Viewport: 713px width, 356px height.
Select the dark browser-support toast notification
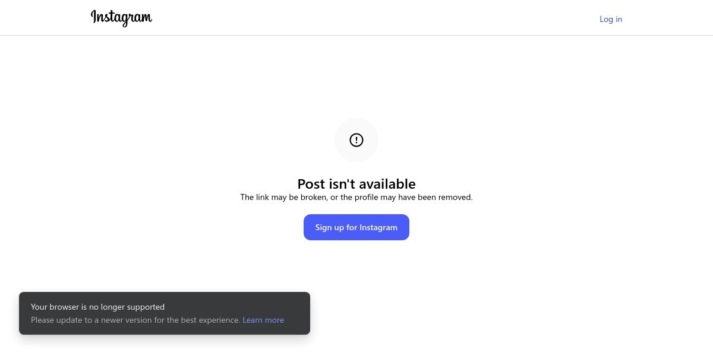pyautogui.click(x=165, y=313)
